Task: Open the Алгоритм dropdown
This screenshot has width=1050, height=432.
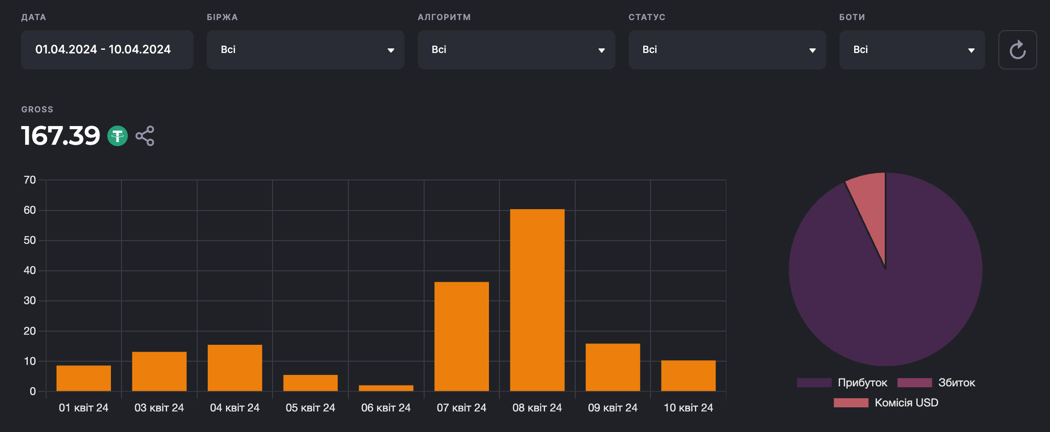Action: click(516, 50)
